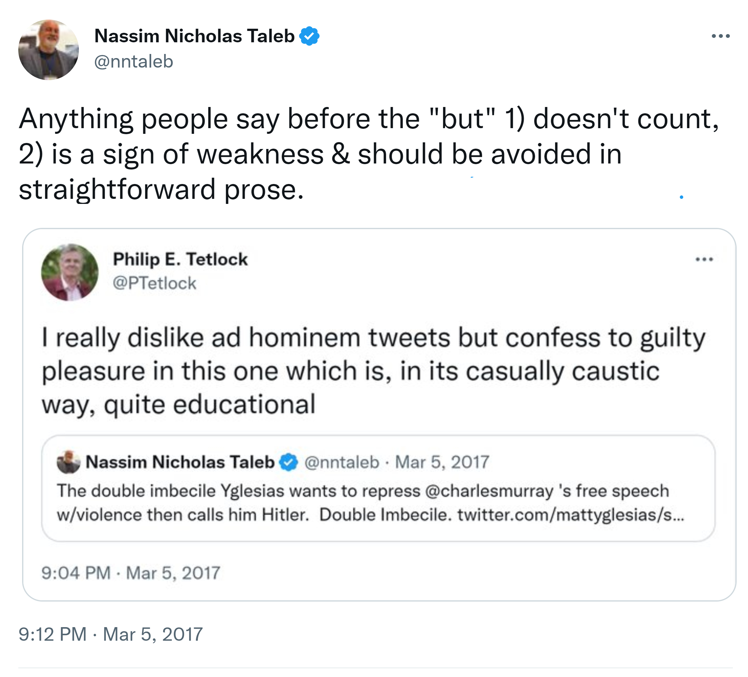The image size is (748, 677).
Task: Click the small Taleb avatar in the nested tweet
Action: pyautogui.click(x=68, y=462)
